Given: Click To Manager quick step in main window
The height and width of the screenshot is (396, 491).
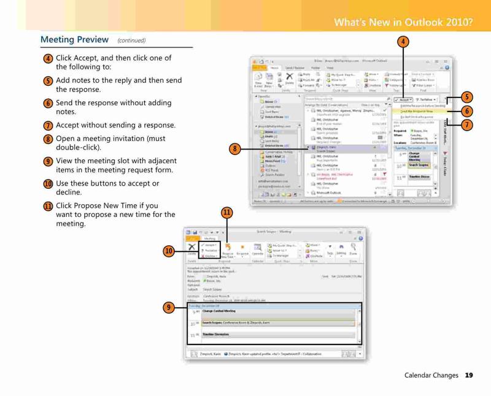Looking at the screenshot, I should point(338,85).
